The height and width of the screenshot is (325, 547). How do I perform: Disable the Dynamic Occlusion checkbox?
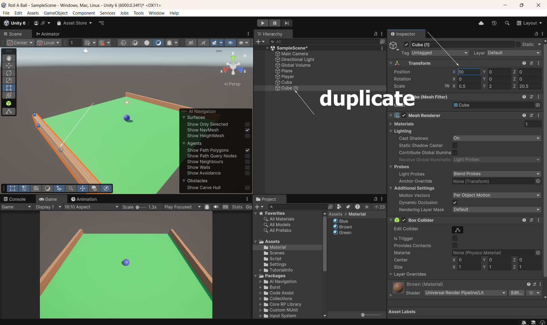455,203
